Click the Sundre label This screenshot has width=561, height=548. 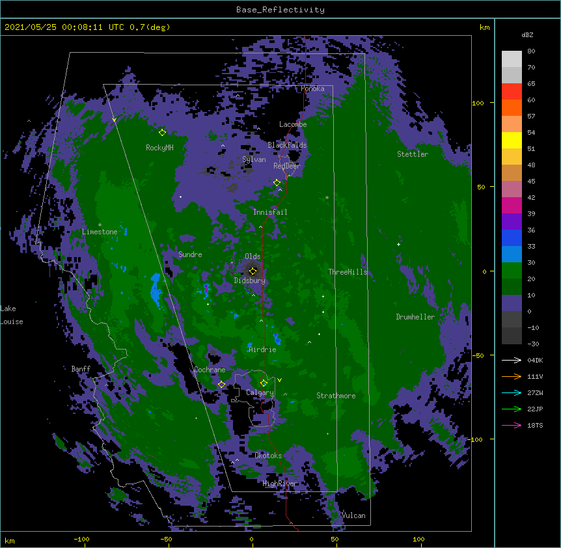click(x=190, y=254)
